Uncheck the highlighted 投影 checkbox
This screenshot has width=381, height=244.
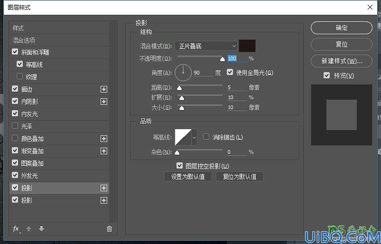15,187
